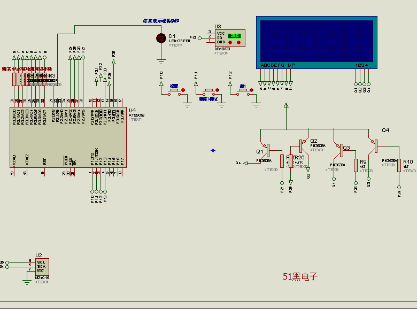
Task: Click the DS18B20 part name label
Action: [222, 49]
